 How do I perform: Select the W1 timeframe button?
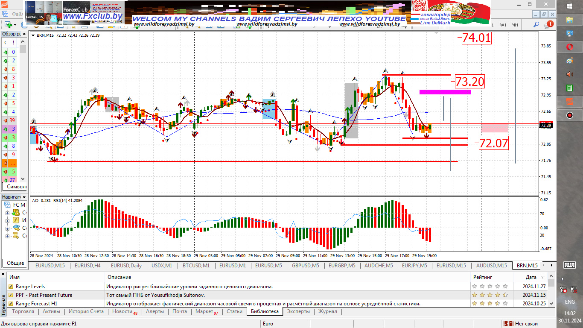[x=504, y=25]
